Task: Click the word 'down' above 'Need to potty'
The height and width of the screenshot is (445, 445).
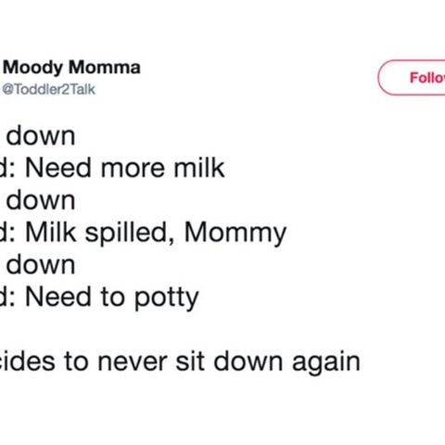Action: (x=41, y=265)
